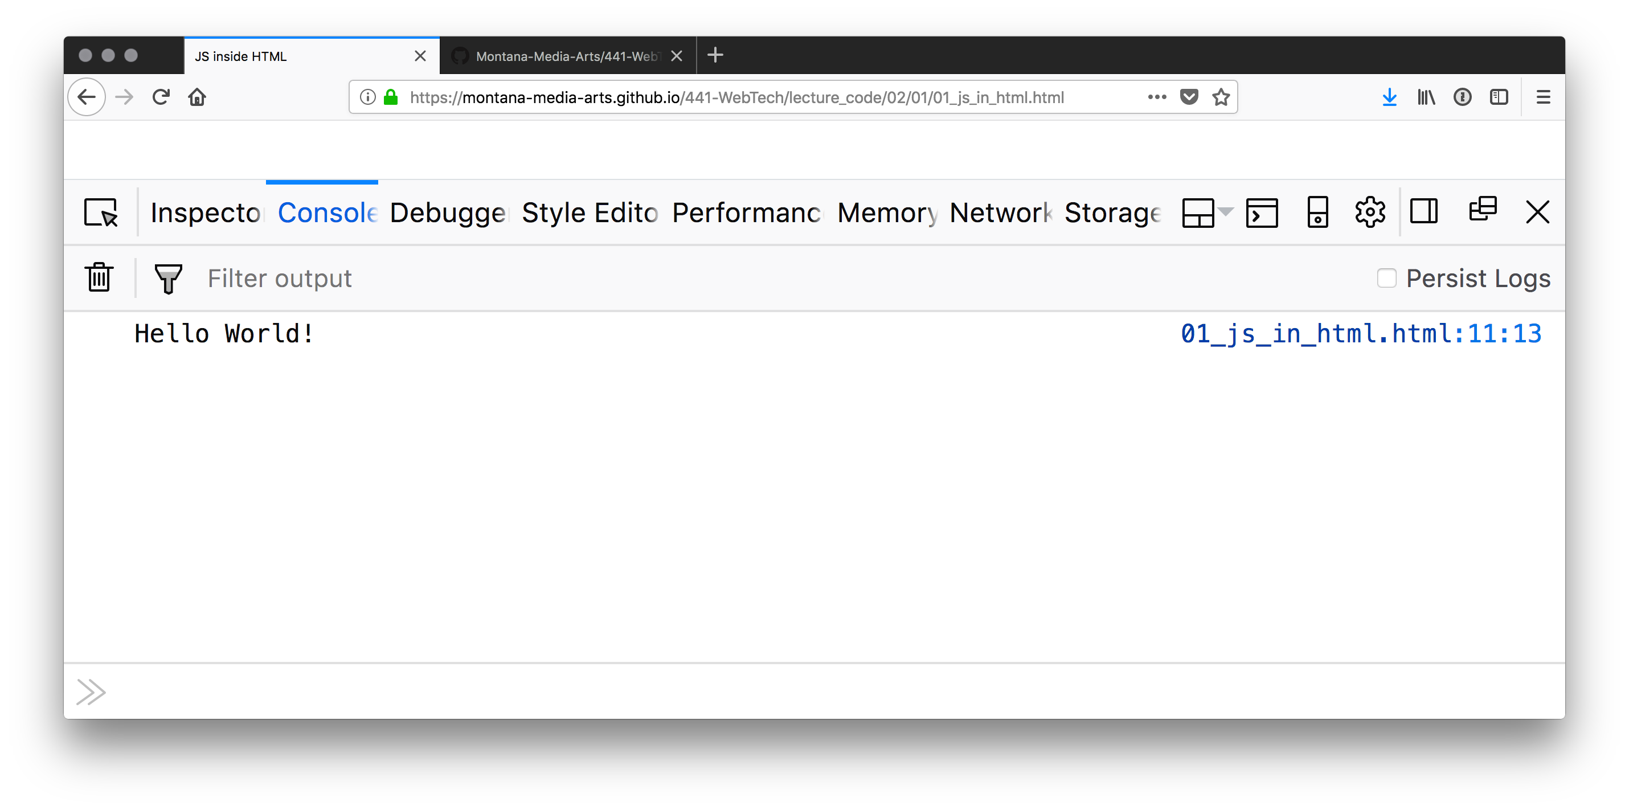
Task: Open the page actions menu
Action: tap(1157, 97)
